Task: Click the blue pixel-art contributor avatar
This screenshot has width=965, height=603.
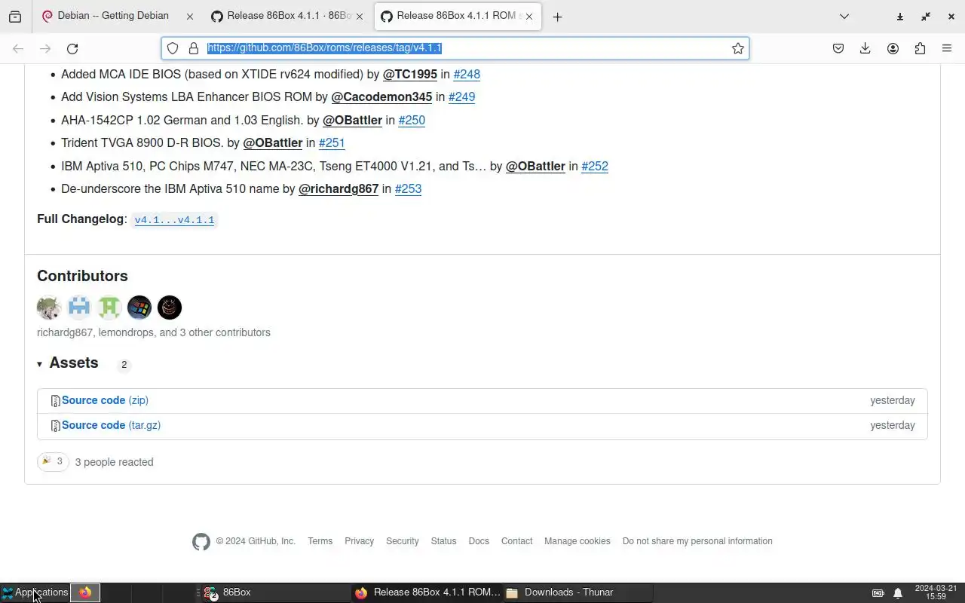Action: click(79, 308)
